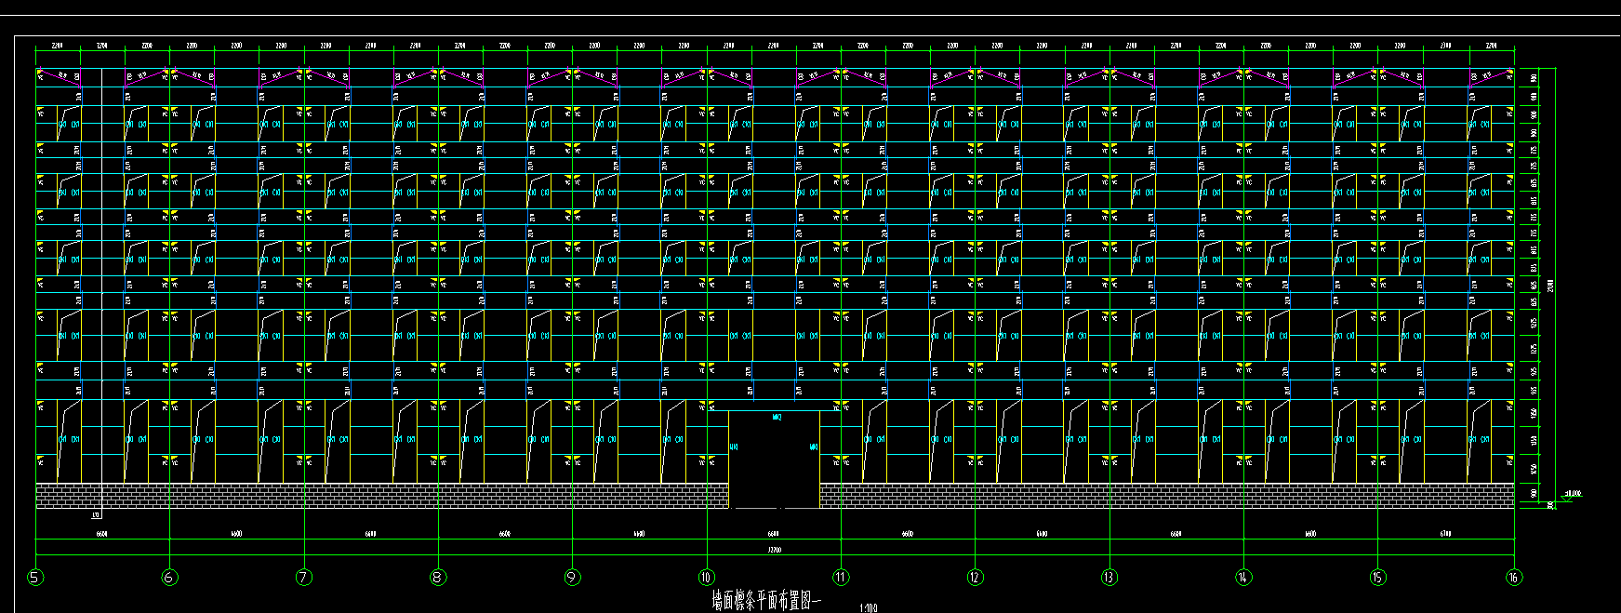This screenshot has height=613, width=1621.
Task: Click the 1:100 scale text
Action: [868, 608]
